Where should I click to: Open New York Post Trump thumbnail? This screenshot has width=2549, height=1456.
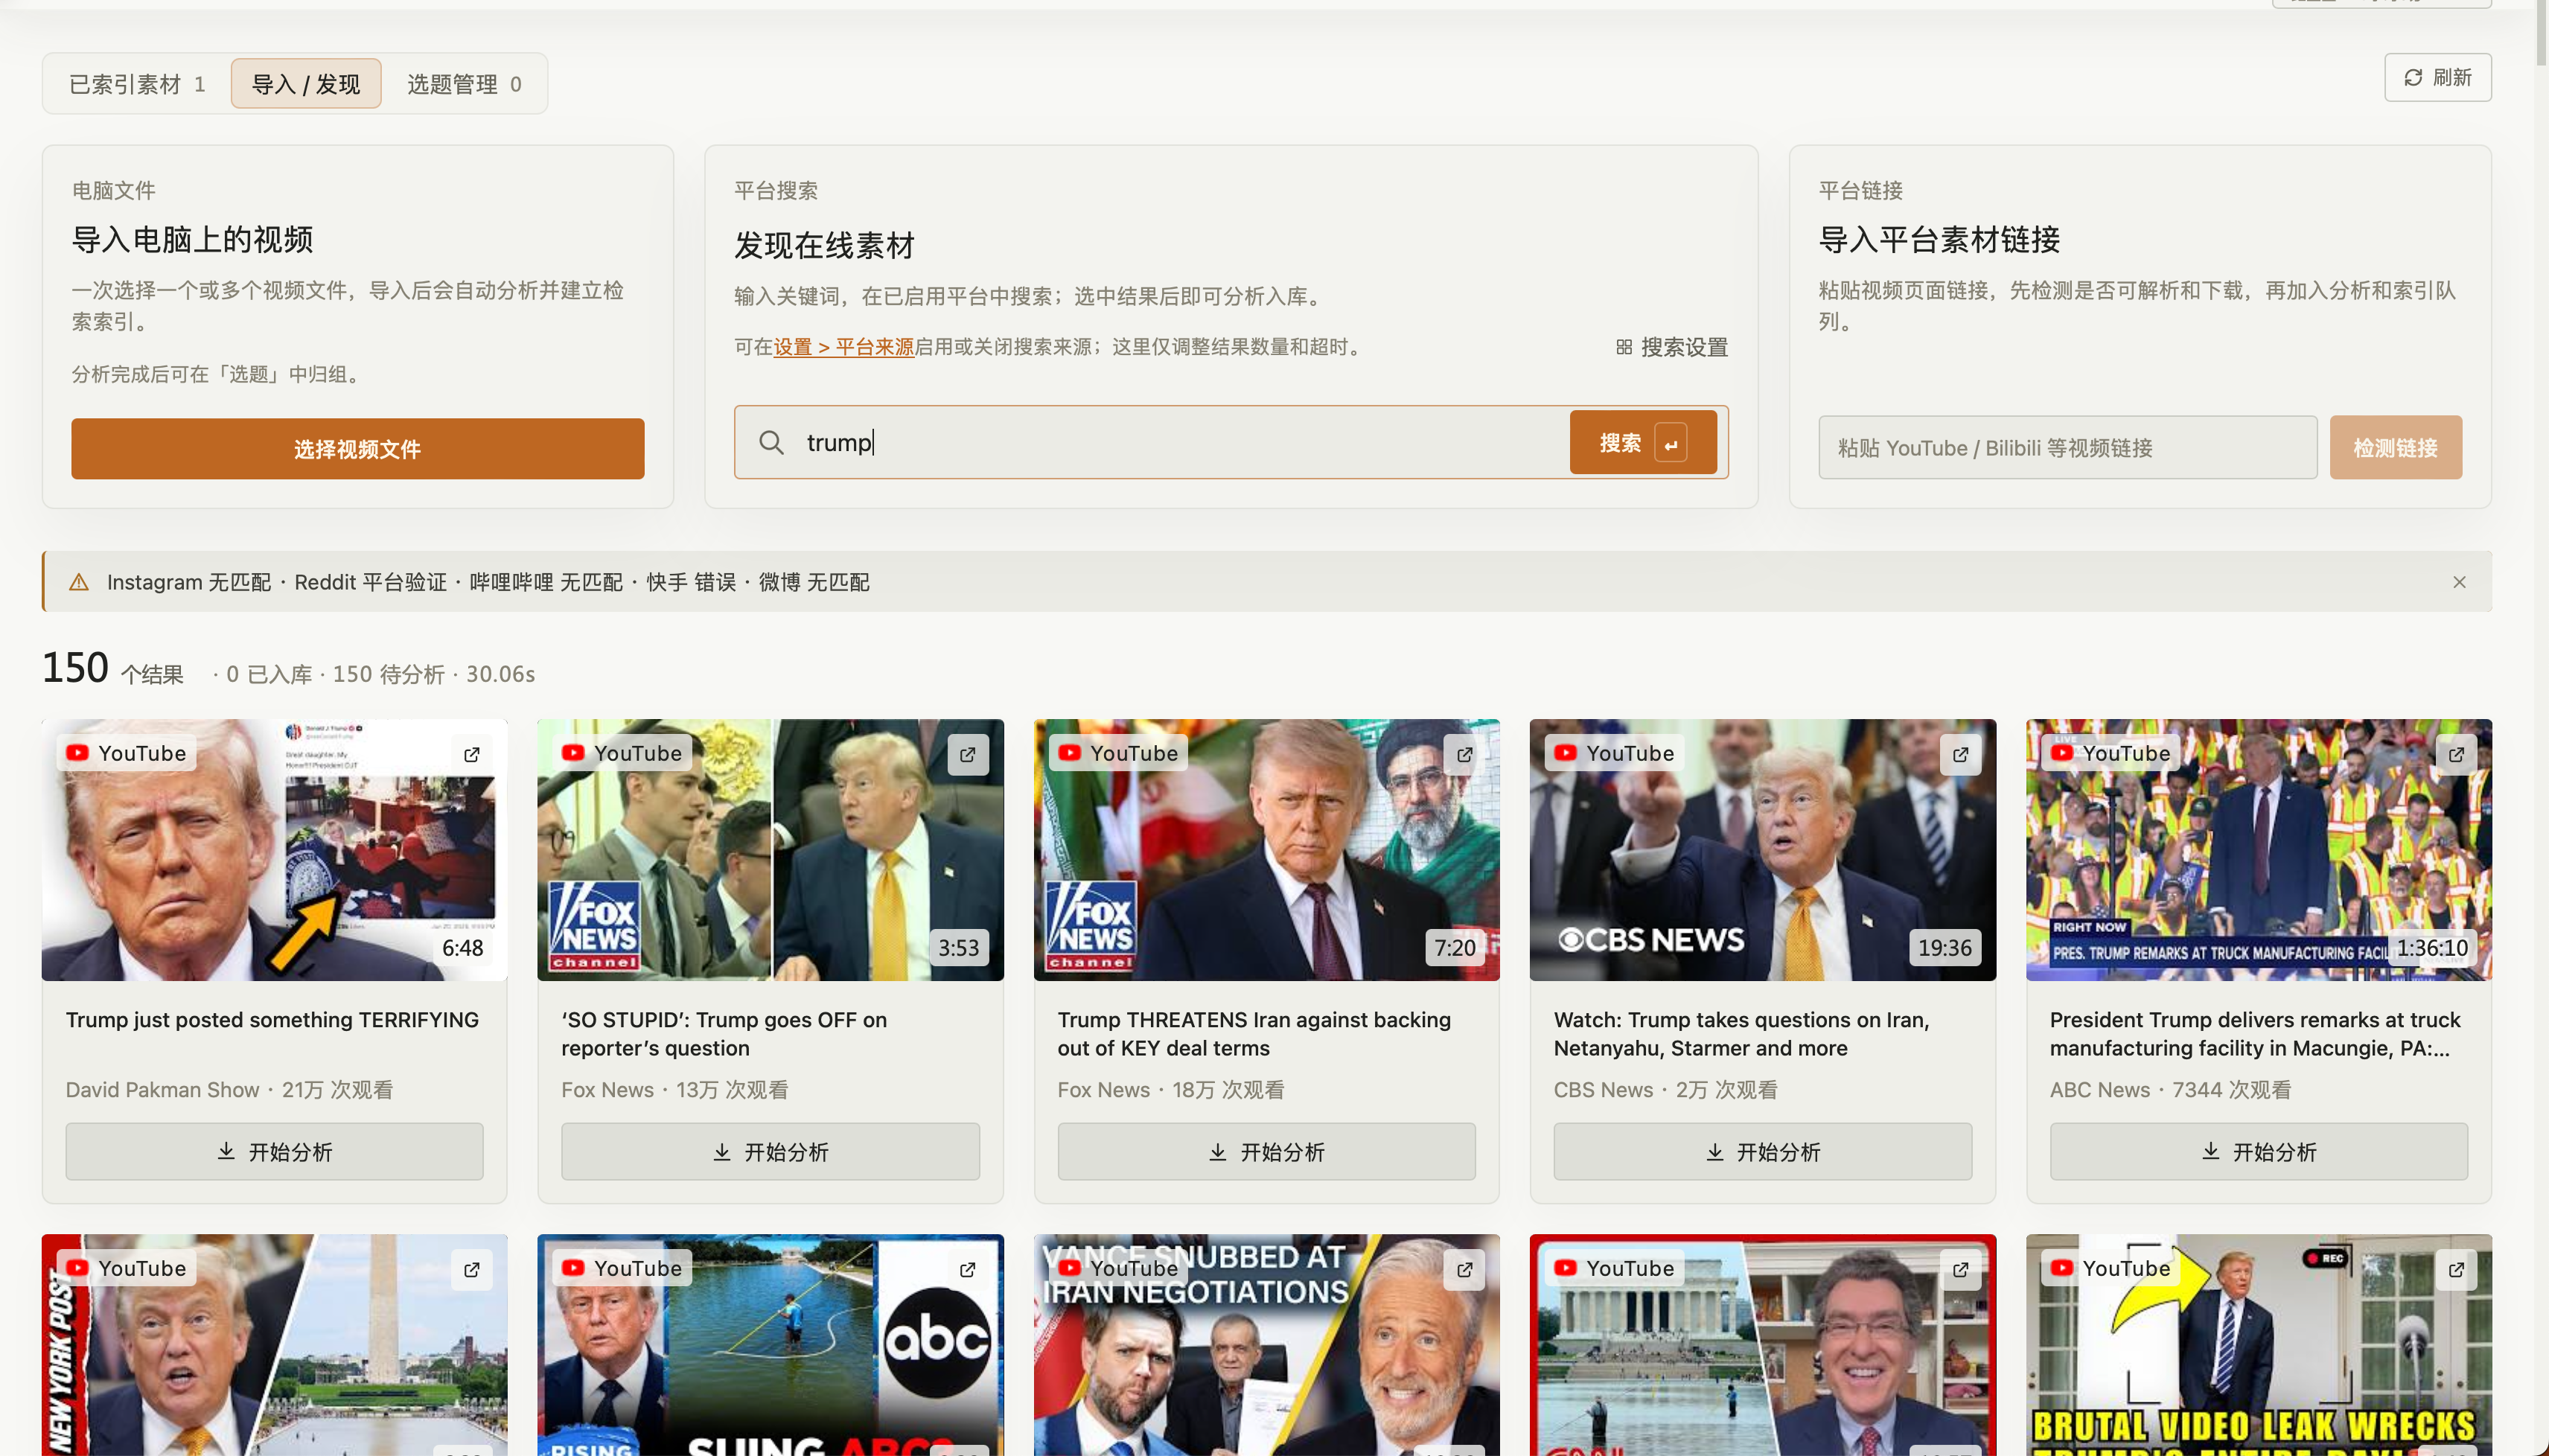(274, 1345)
